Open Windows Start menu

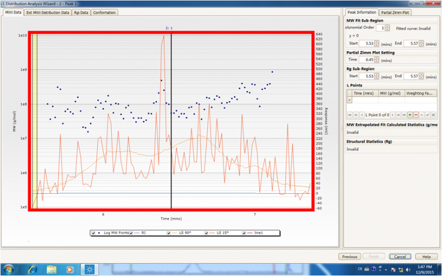pyautogui.click(x=8, y=269)
